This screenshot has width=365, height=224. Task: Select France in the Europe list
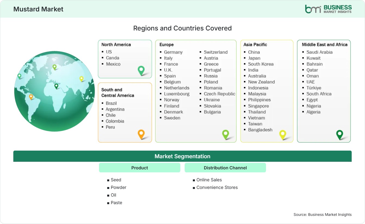tap(171, 64)
